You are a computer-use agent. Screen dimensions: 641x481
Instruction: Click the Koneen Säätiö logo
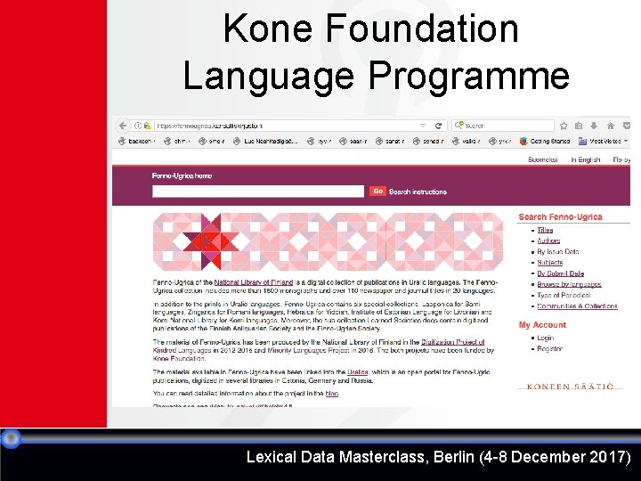[571, 386]
